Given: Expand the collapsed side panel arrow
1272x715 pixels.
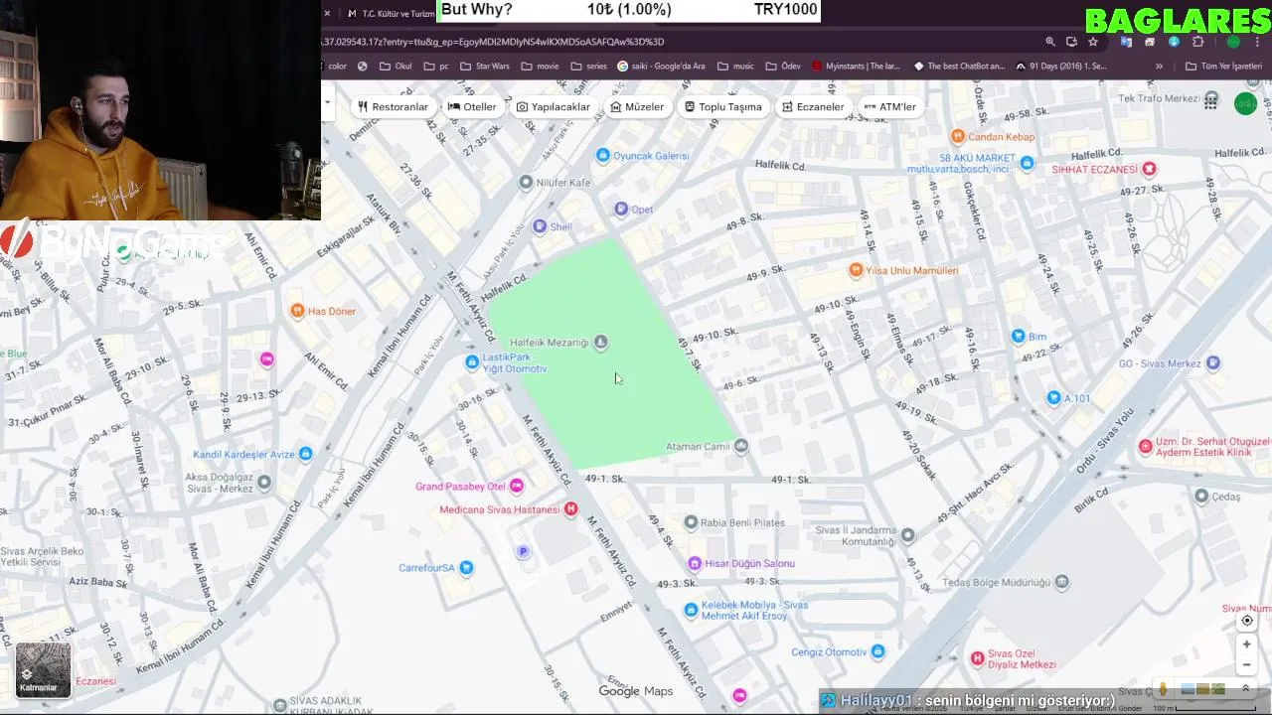Looking at the screenshot, I should [x=327, y=101].
